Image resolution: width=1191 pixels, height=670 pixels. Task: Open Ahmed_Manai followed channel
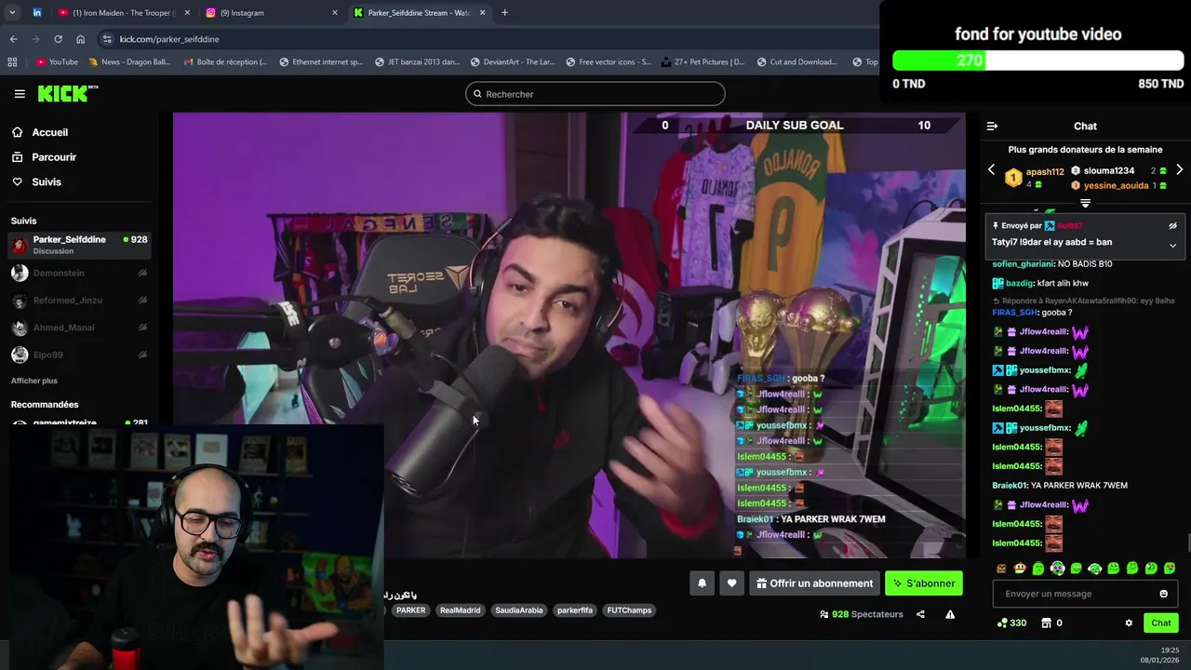(79, 328)
